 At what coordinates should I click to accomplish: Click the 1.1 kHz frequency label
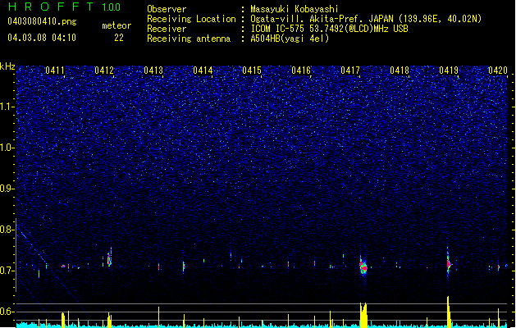click(x=7, y=107)
